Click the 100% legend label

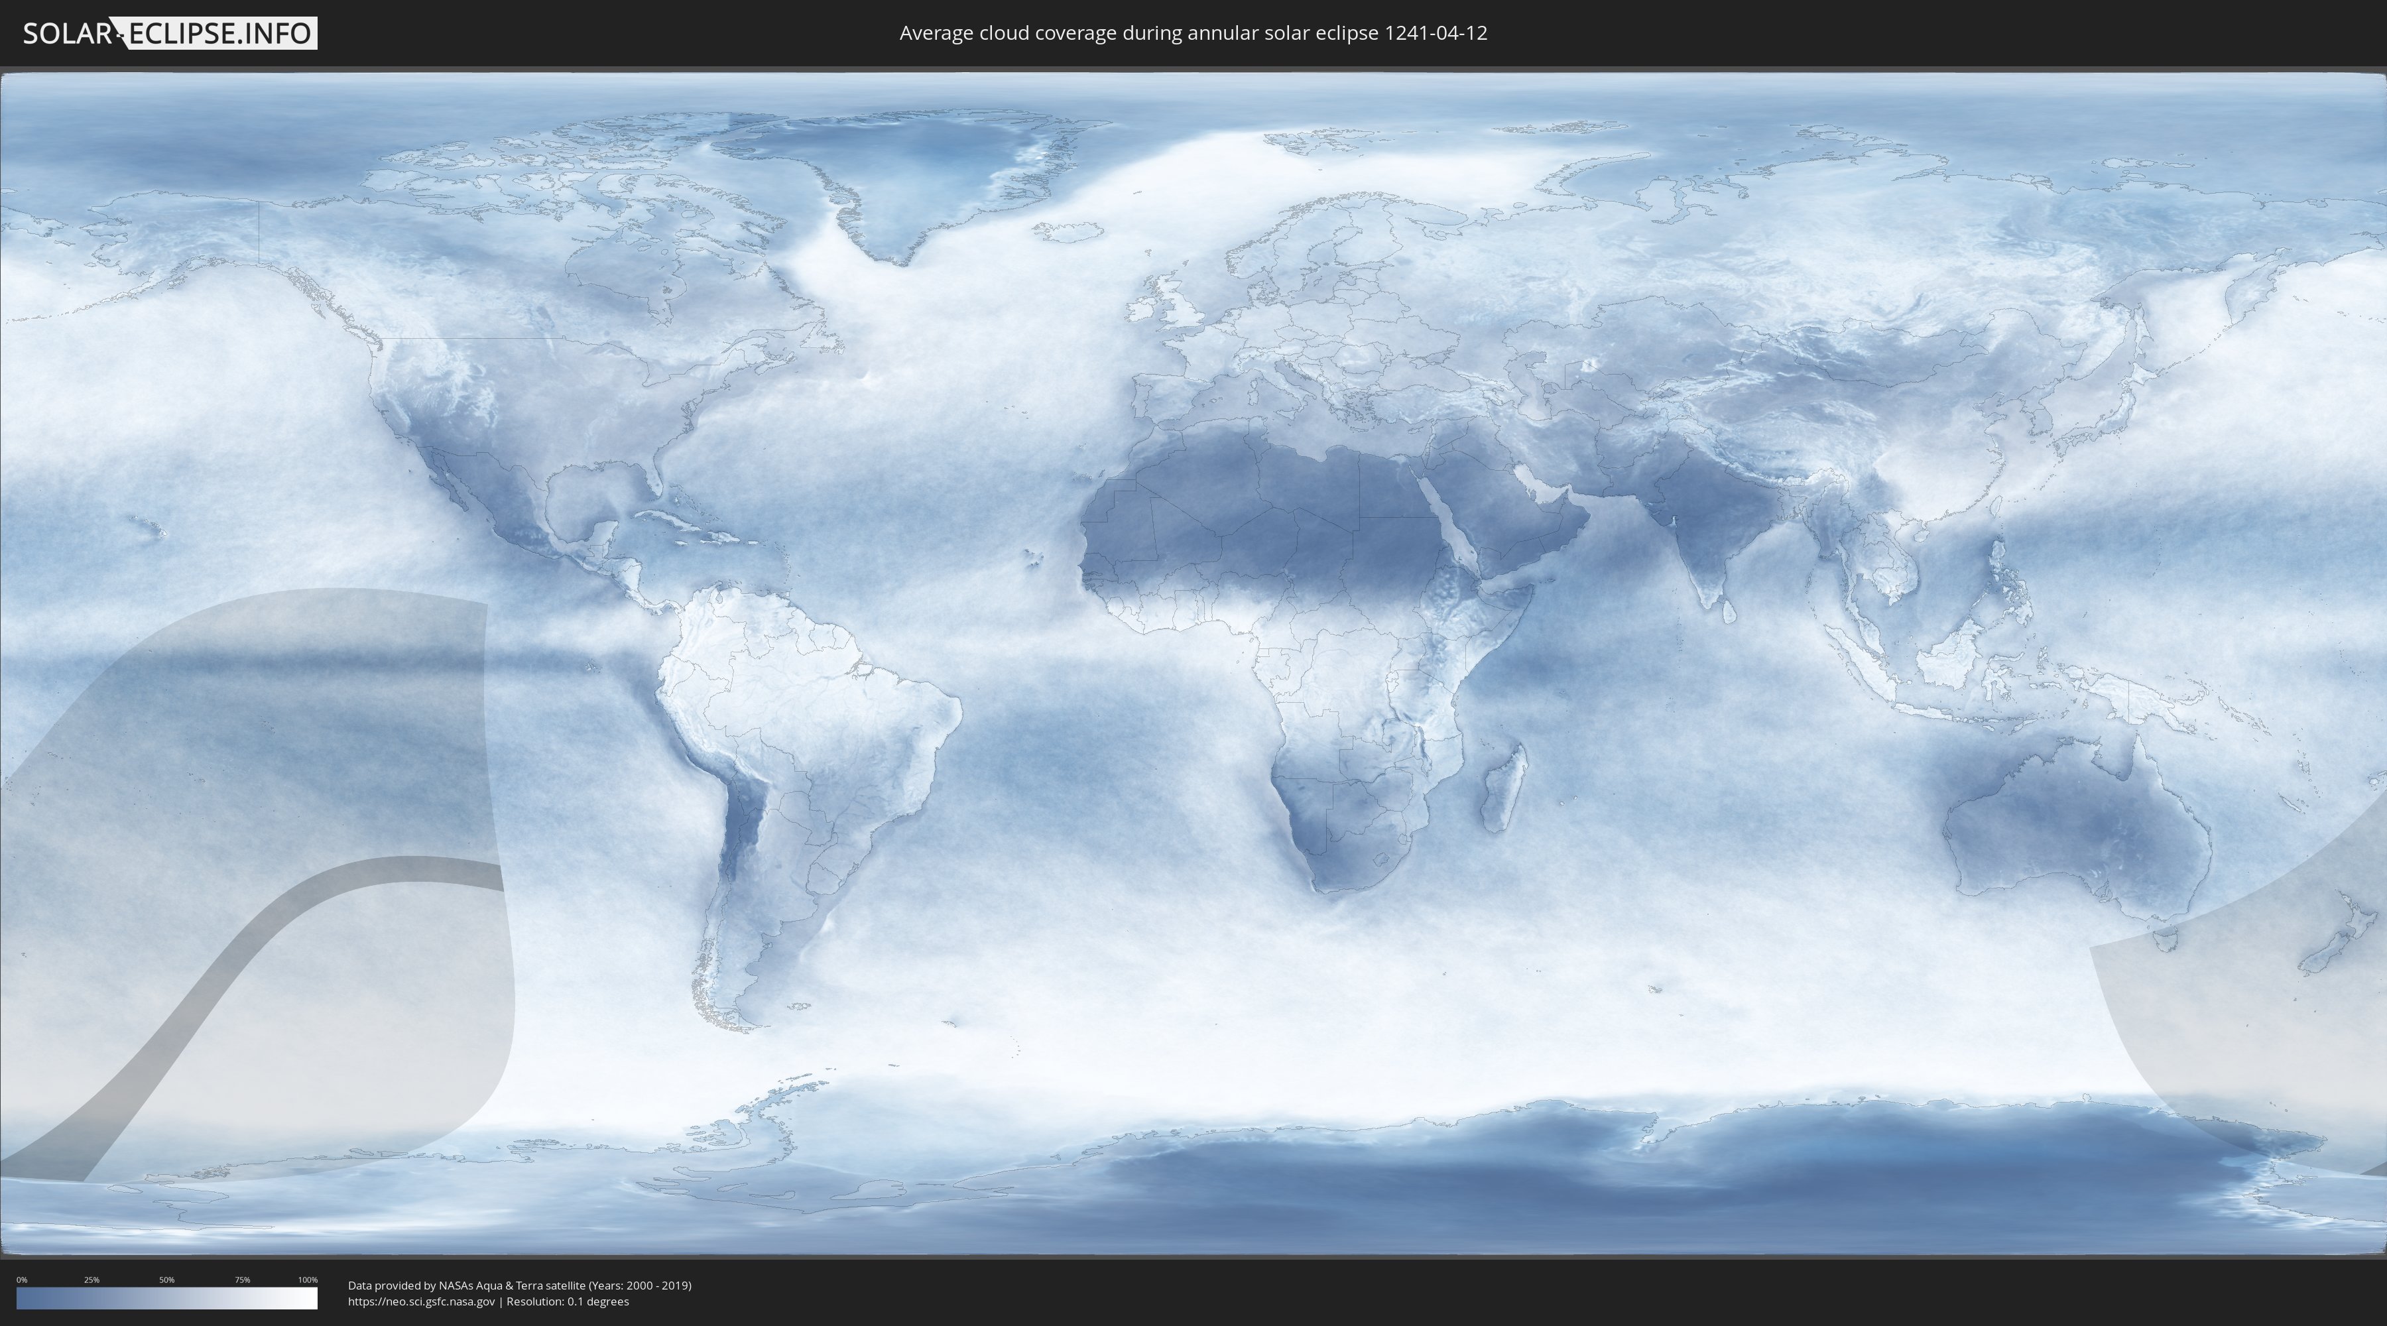(x=308, y=1280)
